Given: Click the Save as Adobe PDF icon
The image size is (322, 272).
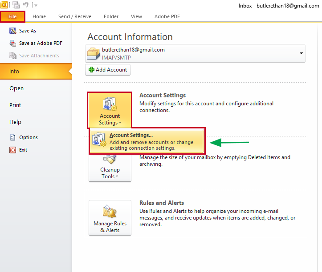Looking at the screenshot, I should point(13,43).
